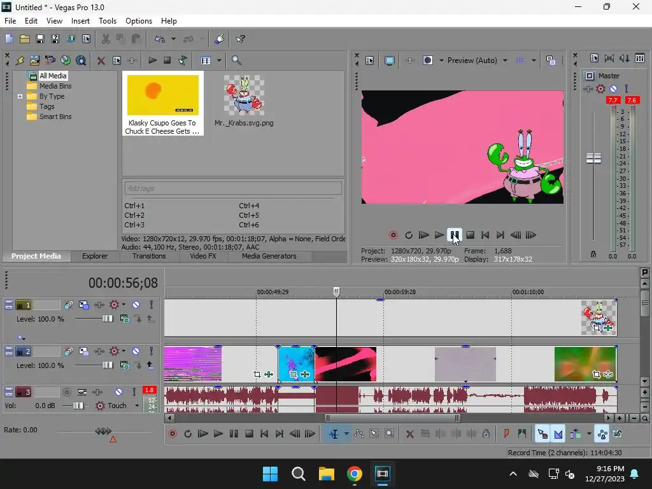The width and height of the screenshot is (652, 489).
Task: Click the copy snapshot icon in preview toolbar
Action: point(551,60)
